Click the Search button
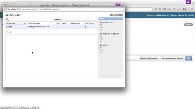The height and width of the screenshot is (109, 195). [58, 19]
